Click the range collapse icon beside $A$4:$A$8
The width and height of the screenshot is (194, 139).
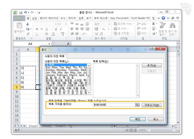(137, 105)
